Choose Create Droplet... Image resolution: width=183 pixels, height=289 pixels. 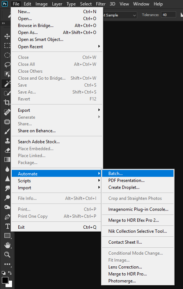(138, 187)
